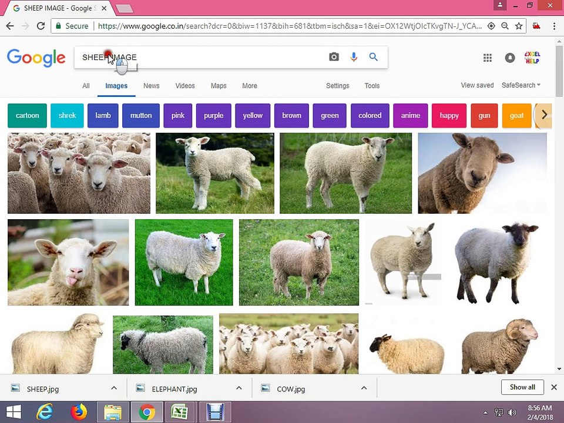
Task: Switch to the News tab
Action: tap(151, 86)
